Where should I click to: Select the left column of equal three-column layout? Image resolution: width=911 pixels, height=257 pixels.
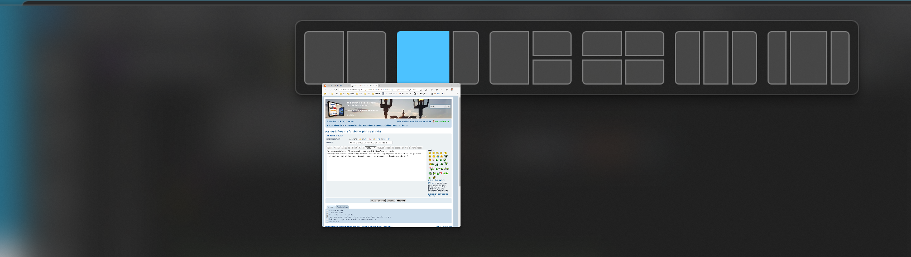coord(687,58)
